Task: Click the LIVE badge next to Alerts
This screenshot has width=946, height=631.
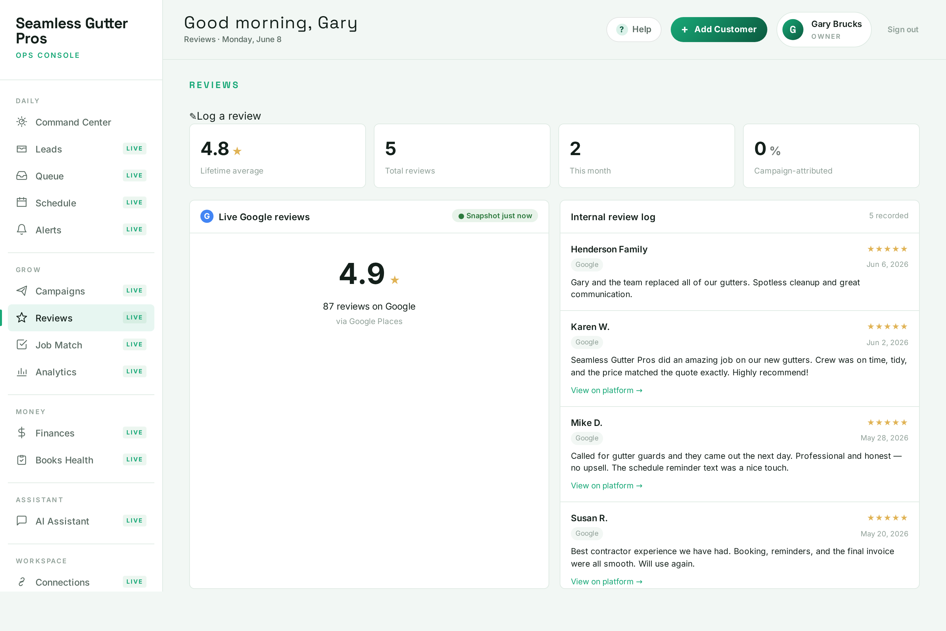Action: point(134,229)
